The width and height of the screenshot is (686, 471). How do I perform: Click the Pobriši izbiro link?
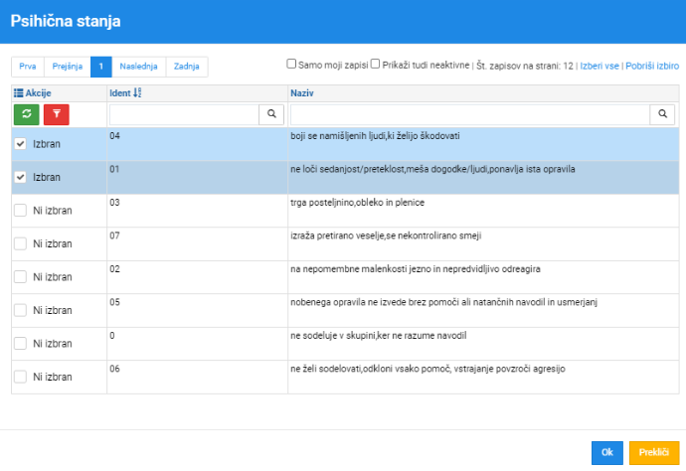652,66
